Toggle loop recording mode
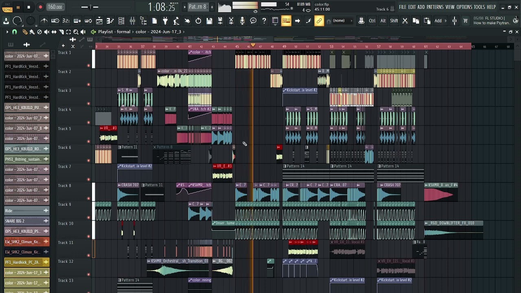This screenshot has width=521, height=293. click(88, 21)
